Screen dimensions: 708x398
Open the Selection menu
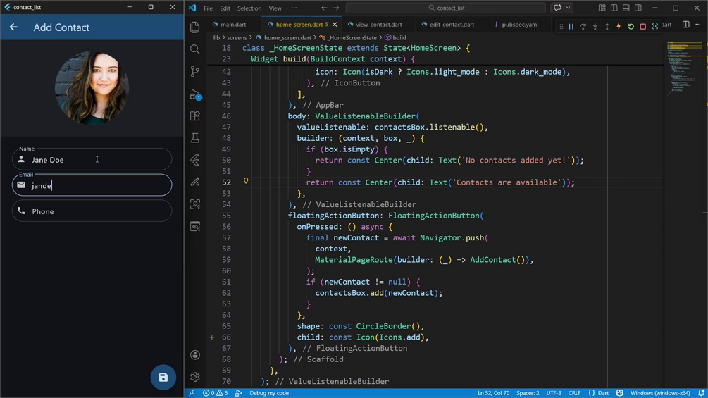pos(249,8)
